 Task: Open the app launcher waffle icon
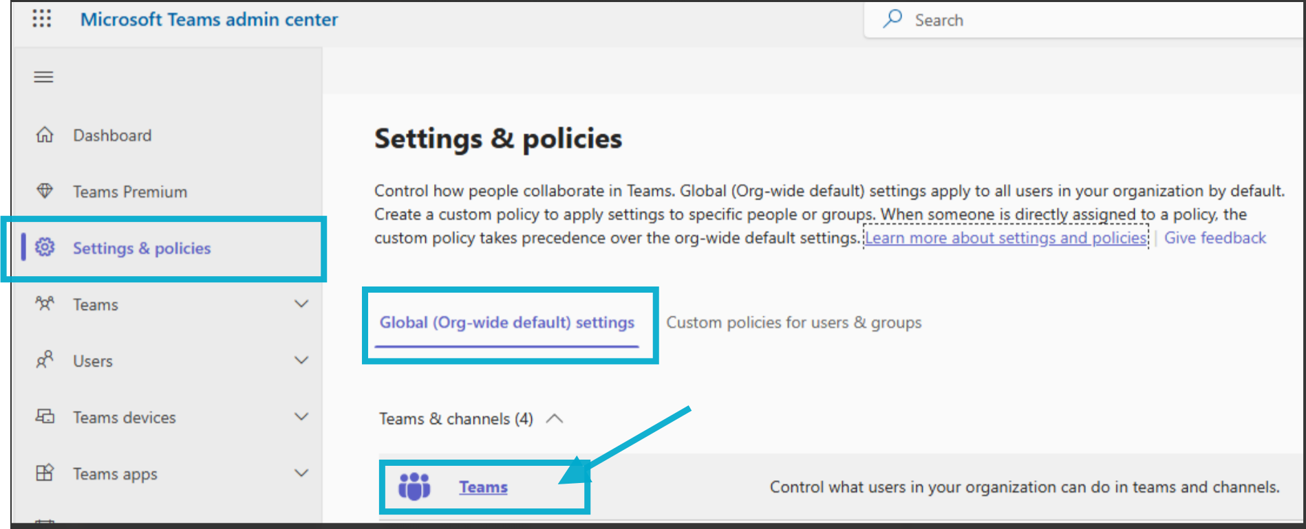click(x=42, y=19)
